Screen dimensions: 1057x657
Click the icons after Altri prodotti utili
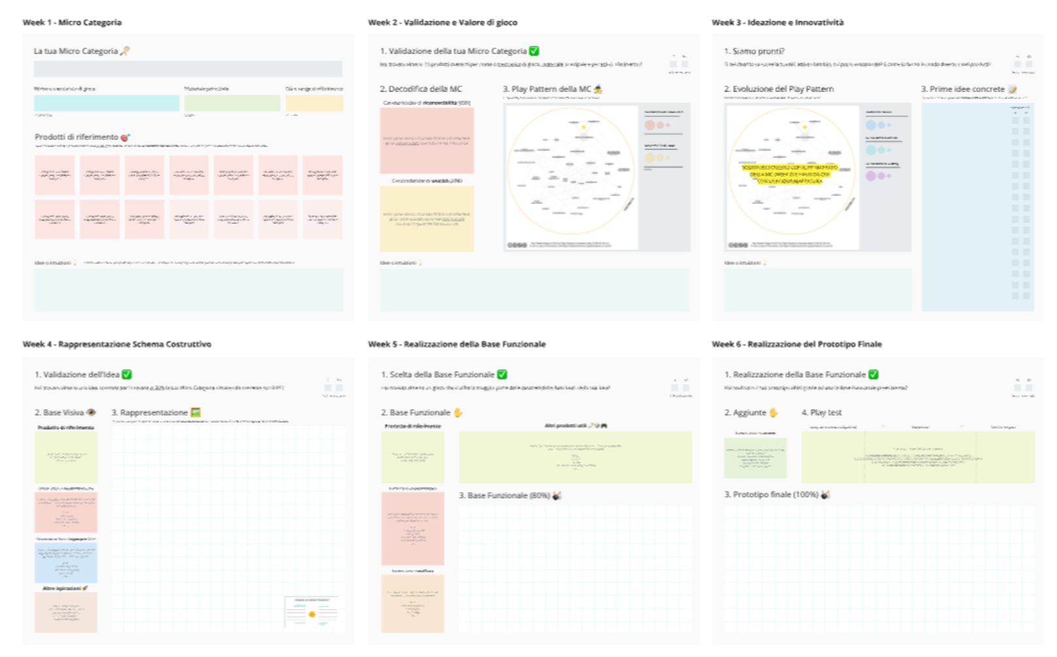(598, 425)
